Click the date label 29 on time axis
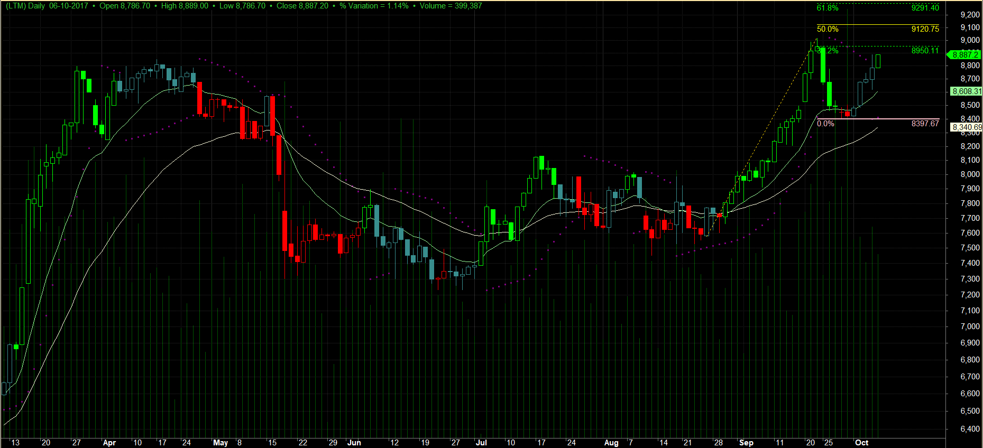 [333, 443]
